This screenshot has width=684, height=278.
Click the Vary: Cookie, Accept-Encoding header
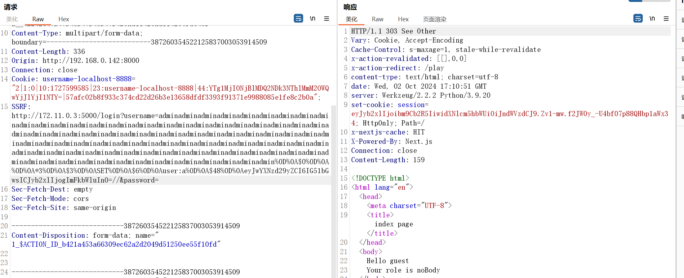pyautogui.click(x=407, y=40)
